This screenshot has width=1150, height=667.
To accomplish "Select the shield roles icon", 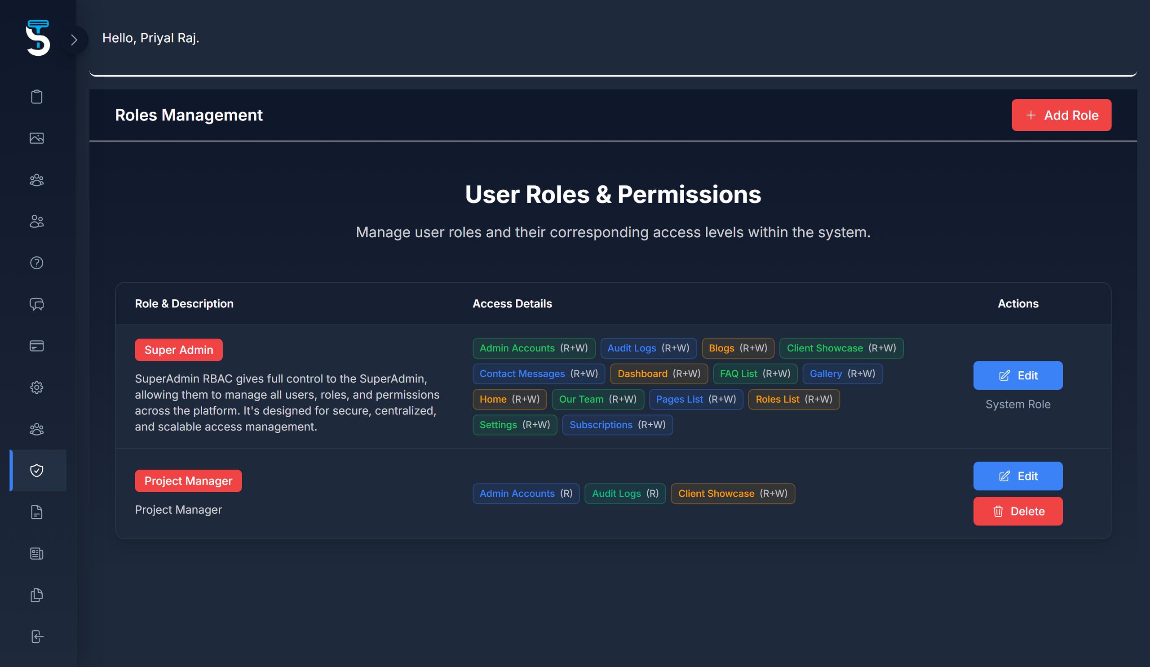I will click(x=36, y=471).
